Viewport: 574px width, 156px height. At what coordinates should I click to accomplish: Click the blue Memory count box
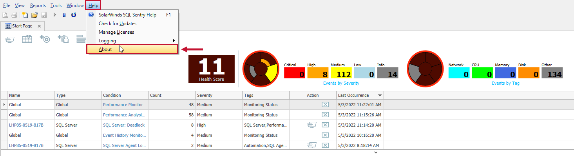tap(505, 73)
